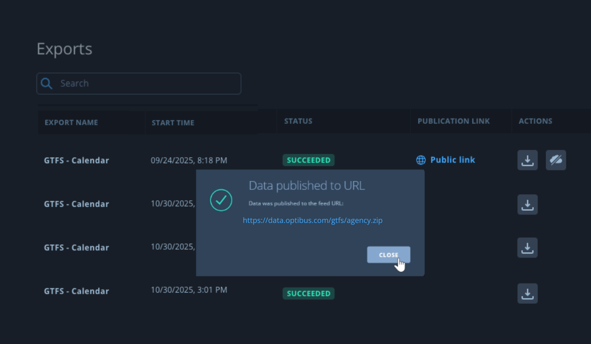
Task: Unpublish the feed using the cloud-slash icon
Action: point(556,160)
